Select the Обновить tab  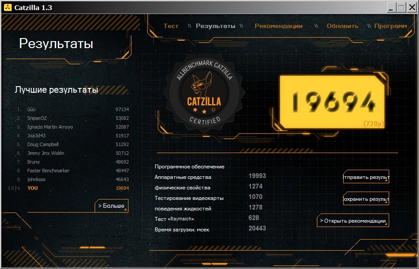(342, 26)
